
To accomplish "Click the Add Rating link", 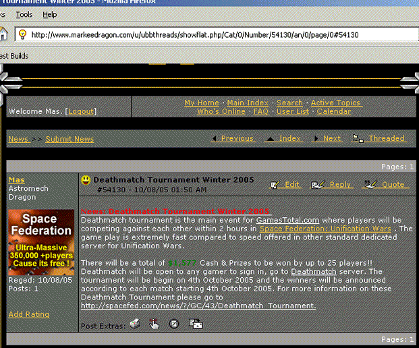I will 28,314.
